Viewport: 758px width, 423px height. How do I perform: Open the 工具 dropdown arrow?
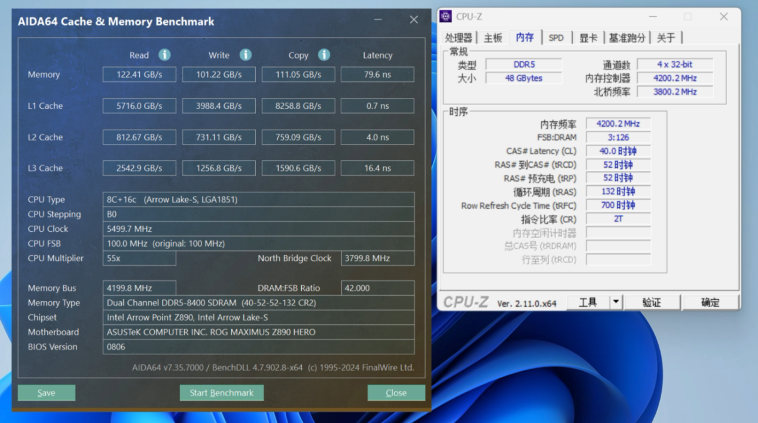pos(616,302)
